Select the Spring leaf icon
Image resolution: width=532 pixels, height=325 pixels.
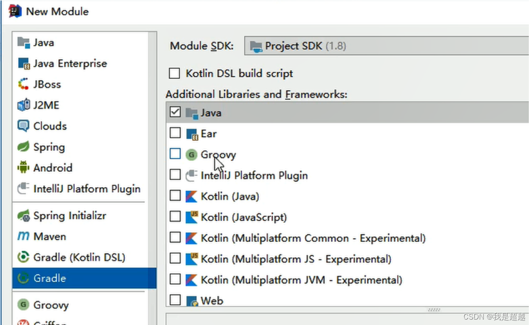[x=24, y=147]
